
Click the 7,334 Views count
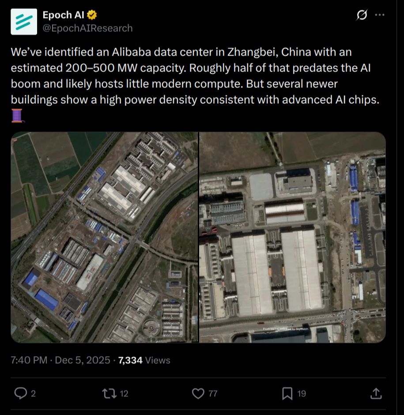[143, 360]
